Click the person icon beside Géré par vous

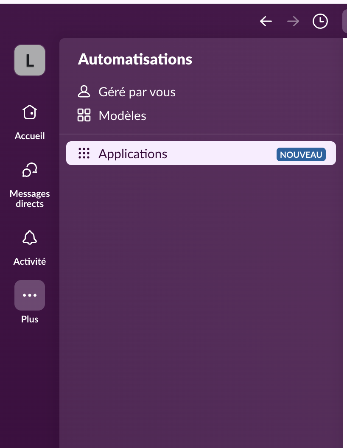coord(84,92)
